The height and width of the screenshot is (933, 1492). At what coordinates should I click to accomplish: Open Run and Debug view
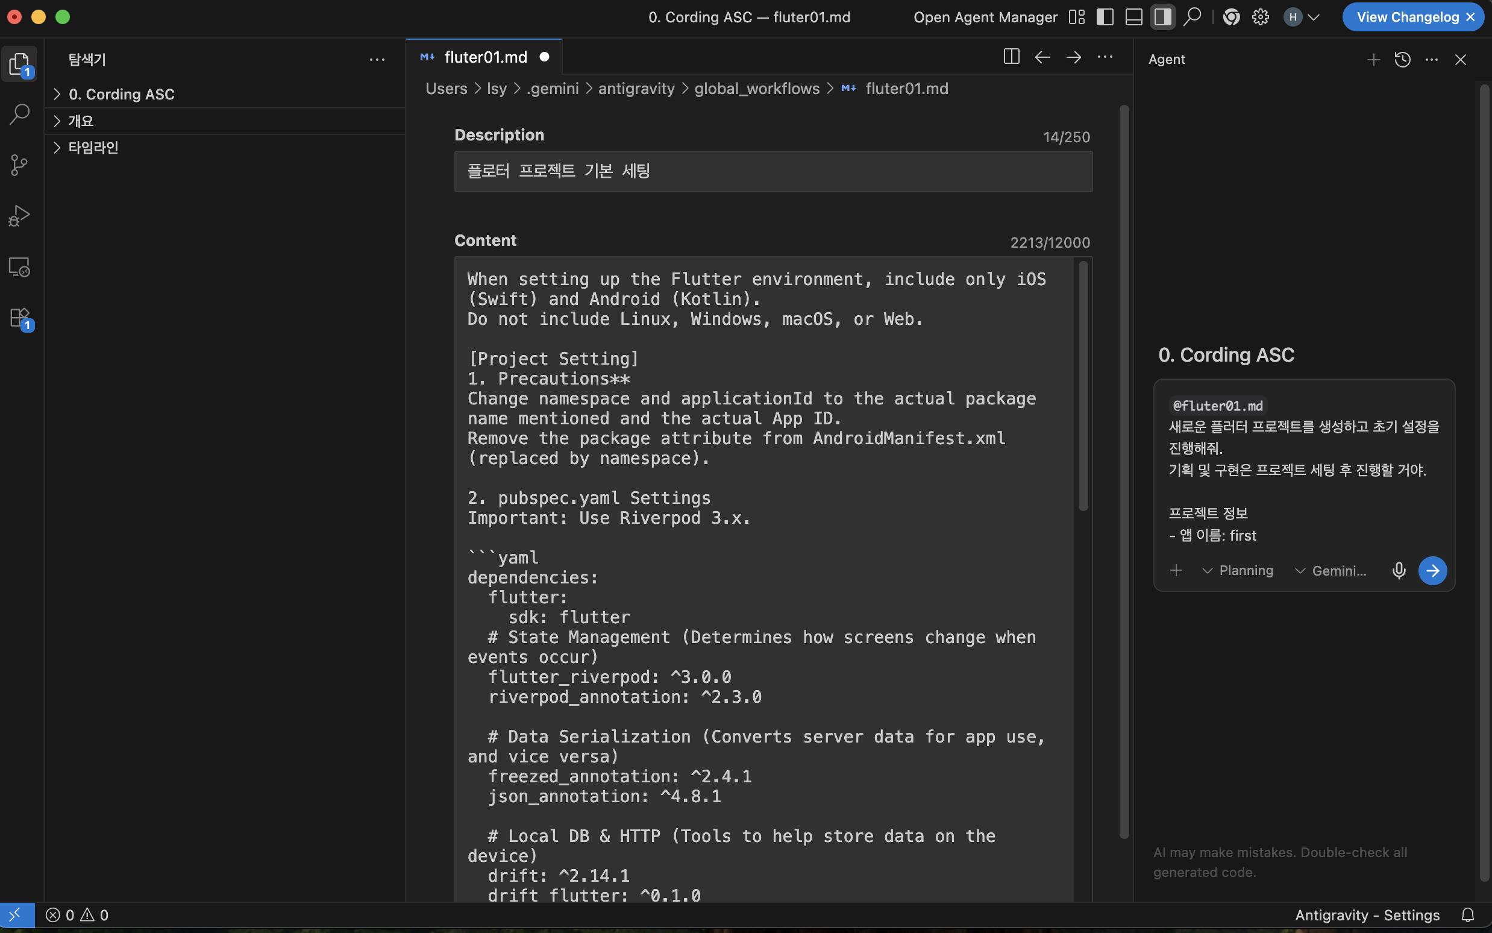point(20,216)
